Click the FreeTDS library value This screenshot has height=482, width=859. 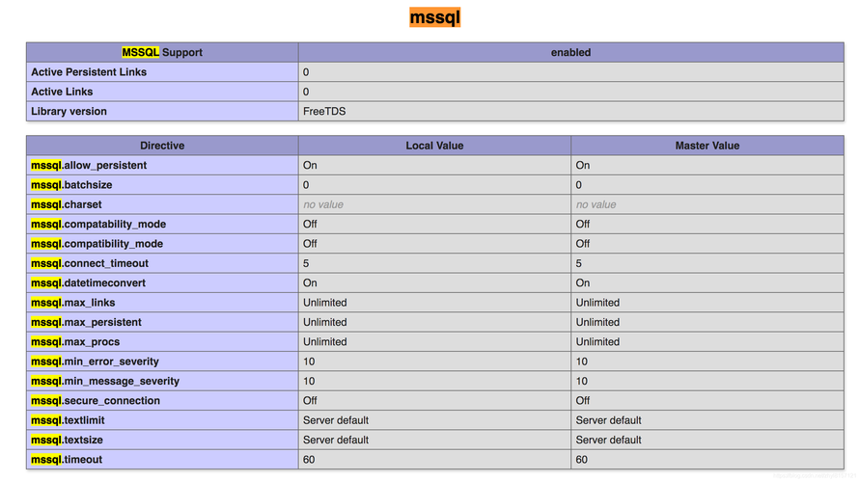click(x=324, y=112)
